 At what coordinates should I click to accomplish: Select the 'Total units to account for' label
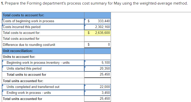(27, 74)
